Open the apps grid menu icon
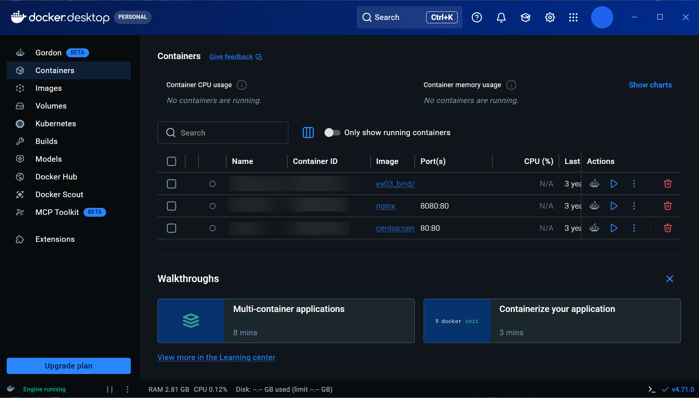699x398 pixels. click(x=573, y=17)
